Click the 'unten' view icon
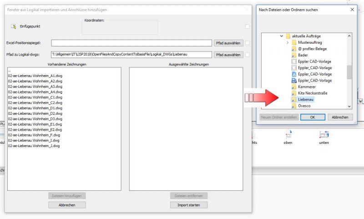The width and height of the screenshot is (364, 219). [x=324, y=134]
